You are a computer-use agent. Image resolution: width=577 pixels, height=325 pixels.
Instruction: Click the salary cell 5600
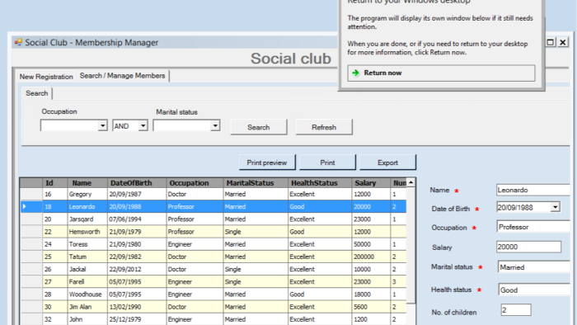371,307
